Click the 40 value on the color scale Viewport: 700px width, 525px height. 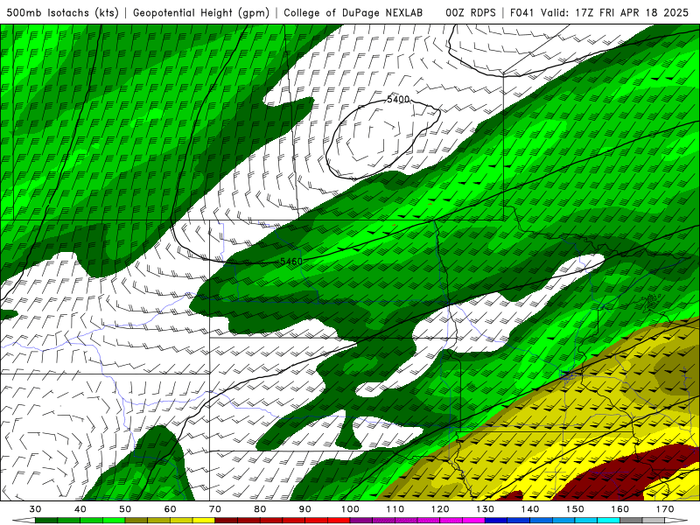tap(80, 509)
